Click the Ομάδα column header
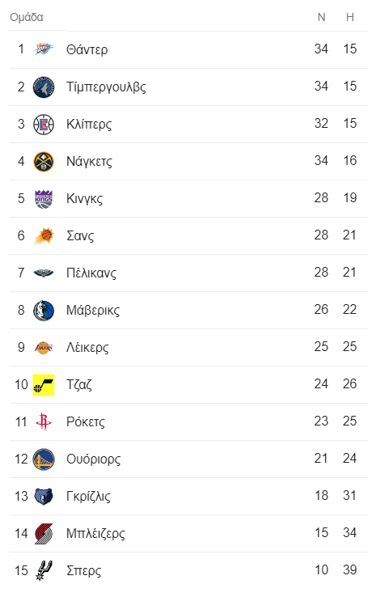 26,17
